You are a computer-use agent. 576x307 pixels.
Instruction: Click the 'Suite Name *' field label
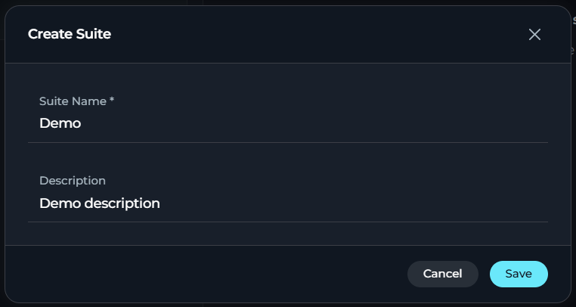coord(77,101)
